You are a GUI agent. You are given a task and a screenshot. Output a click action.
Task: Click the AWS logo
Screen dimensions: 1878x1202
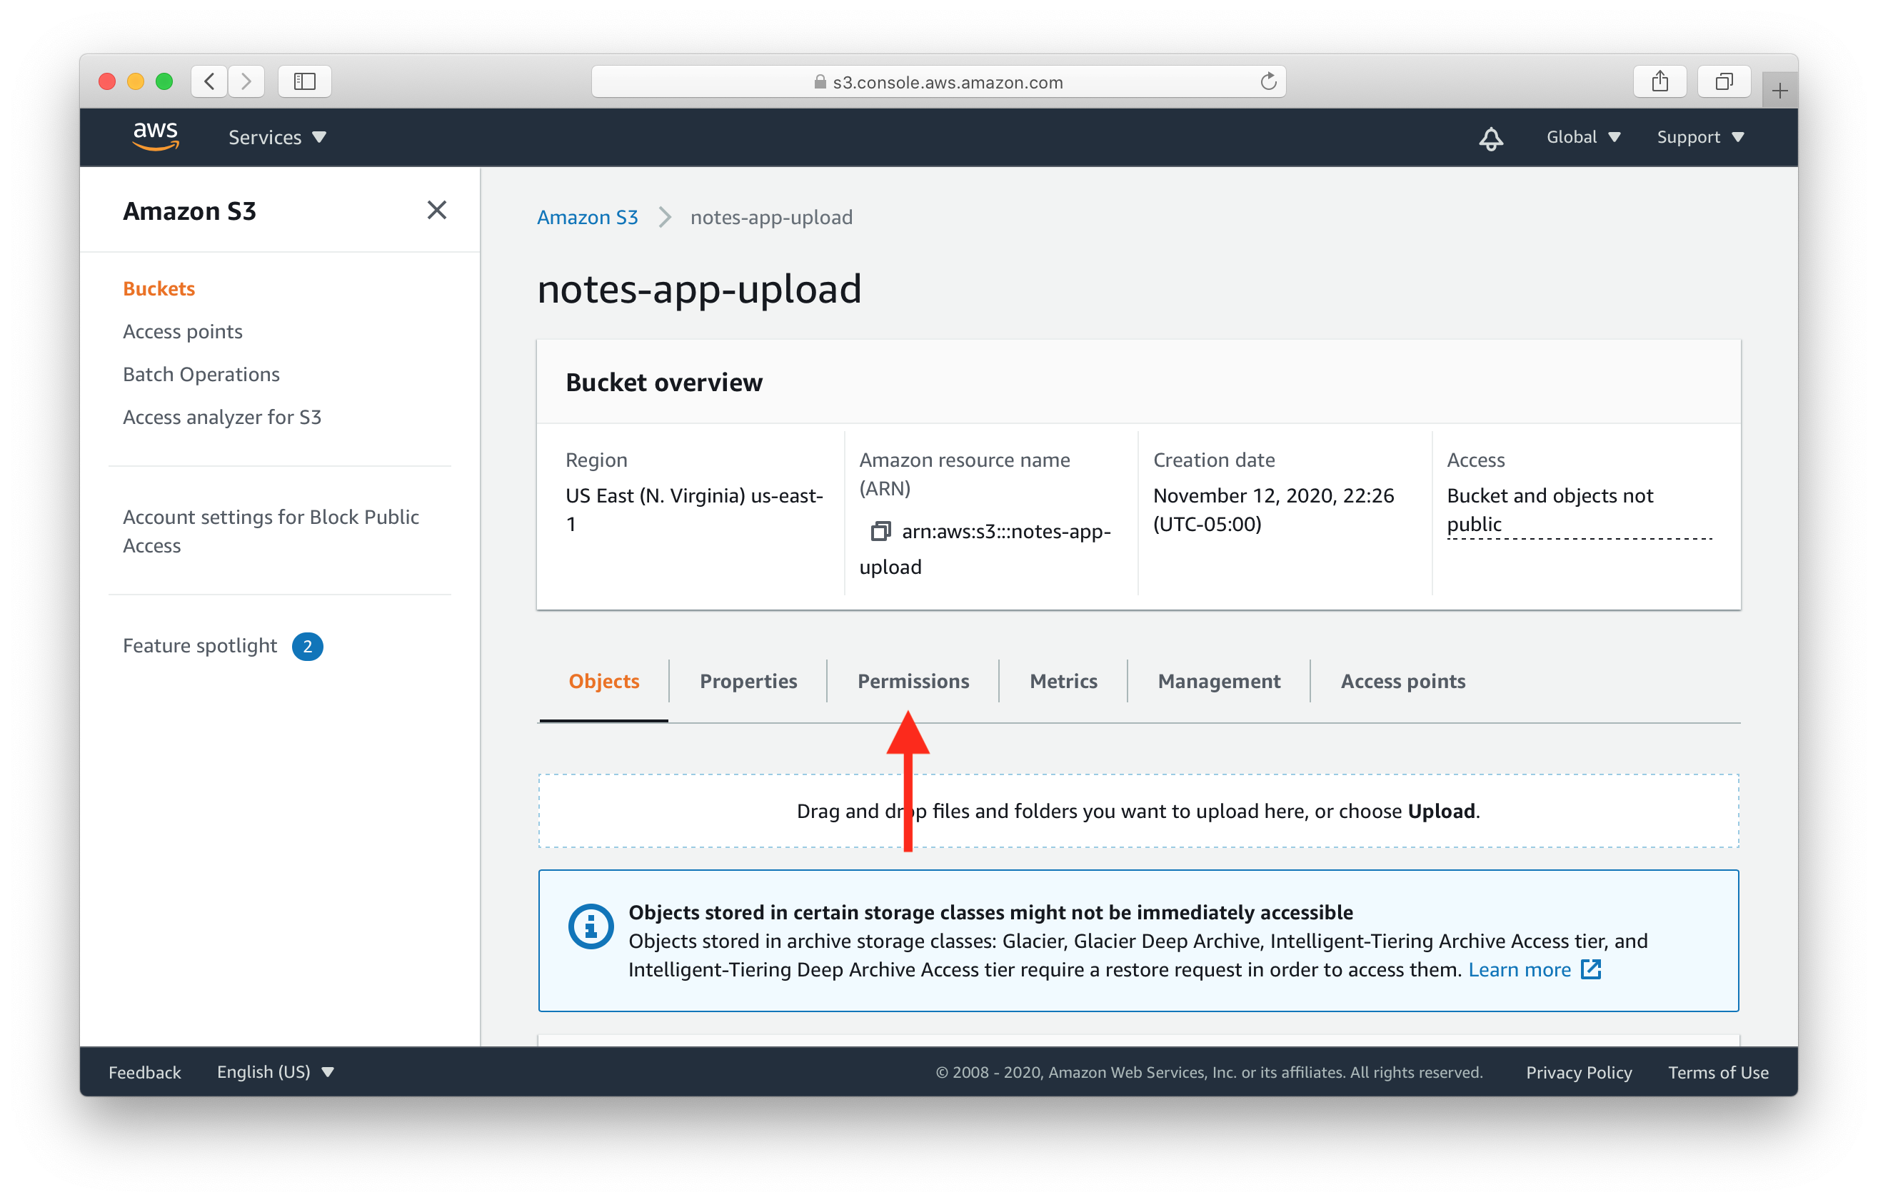156,136
